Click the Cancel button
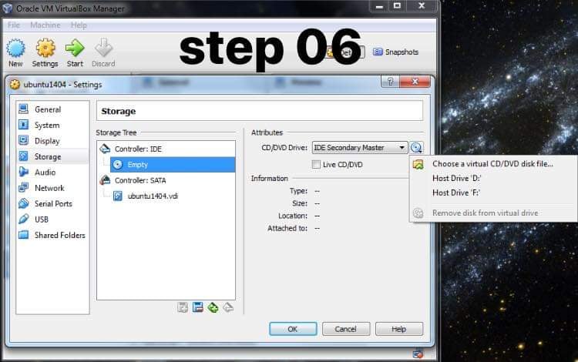The width and height of the screenshot is (578, 362). pos(346,329)
